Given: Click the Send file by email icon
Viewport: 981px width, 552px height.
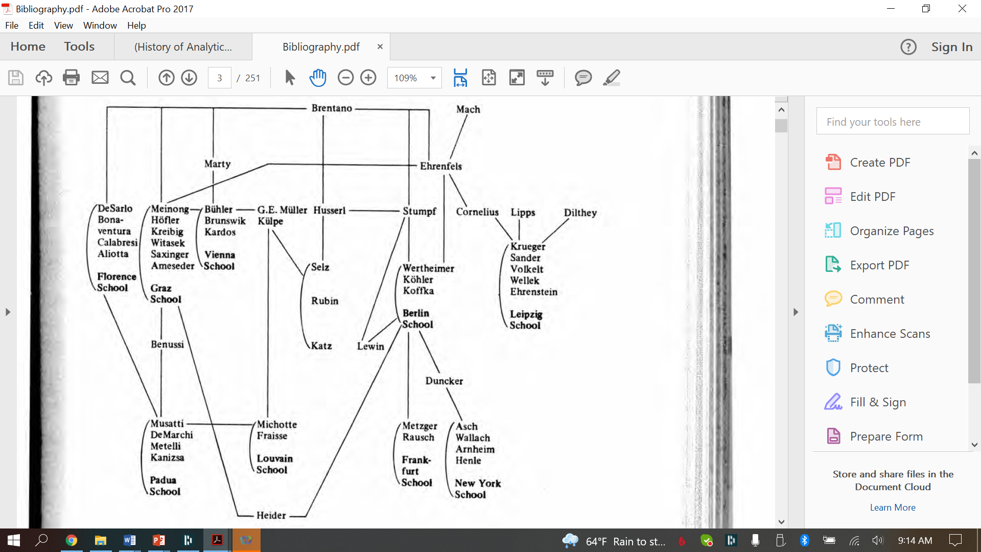Looking at the screenshot, I should pos(100,78).
